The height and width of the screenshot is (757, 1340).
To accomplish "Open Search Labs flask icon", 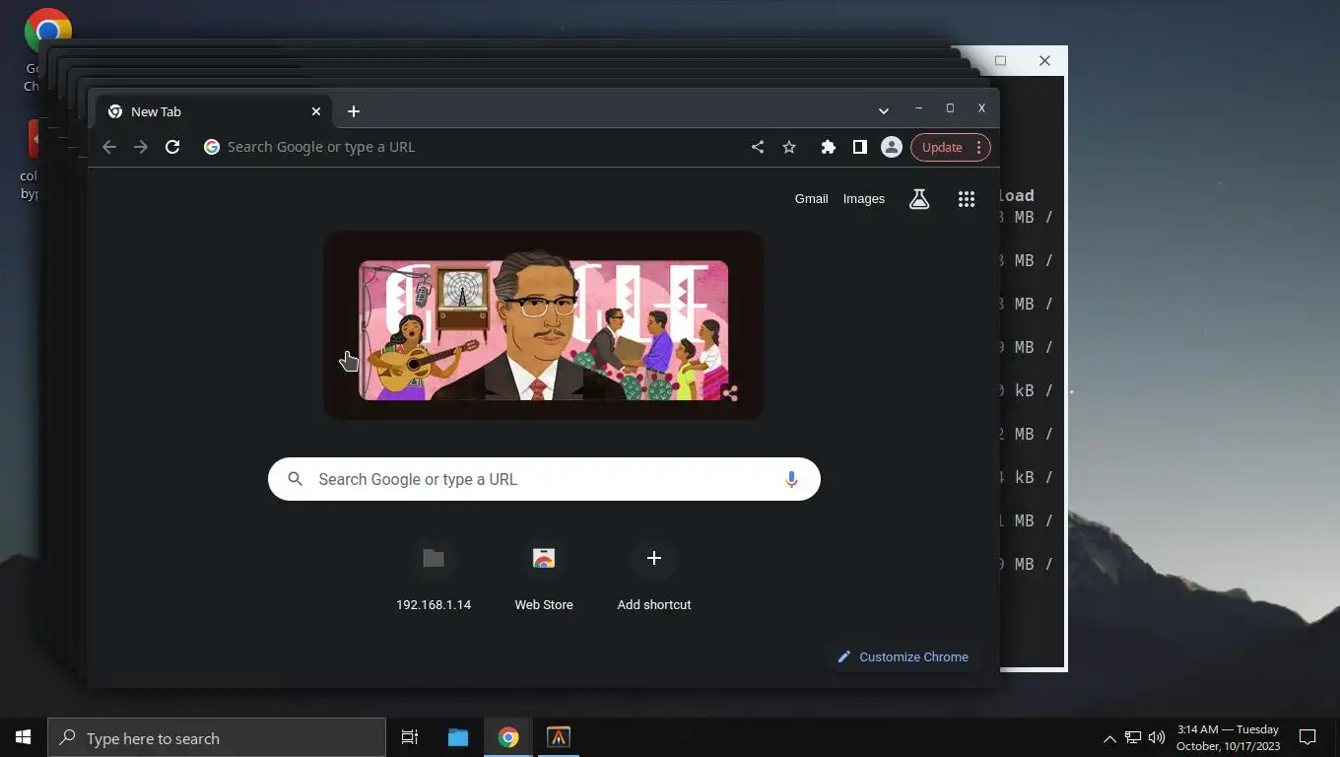I will click(x=919, y=199).
